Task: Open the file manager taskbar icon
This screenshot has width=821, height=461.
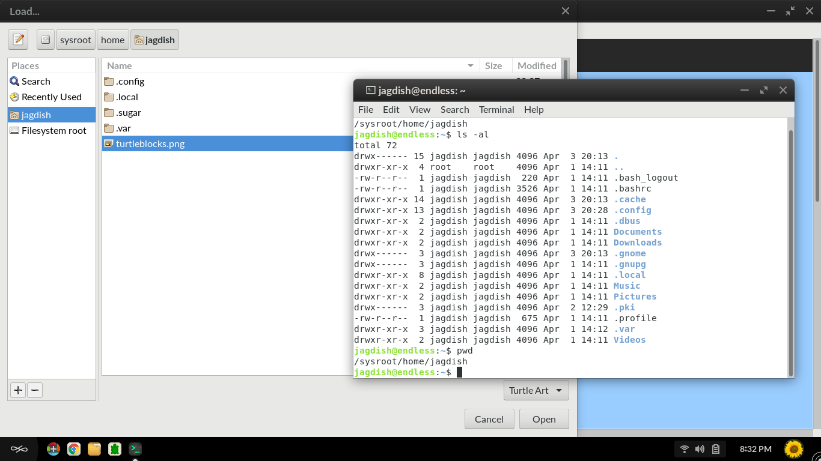Action: pos(94,449)
